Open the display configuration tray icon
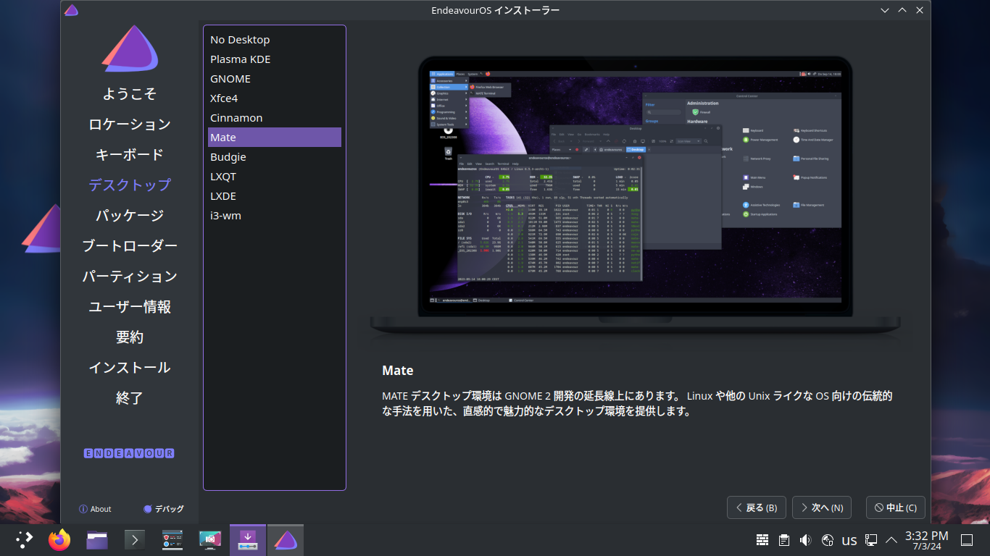The image size is (990, 556). (x=871, y=540)
